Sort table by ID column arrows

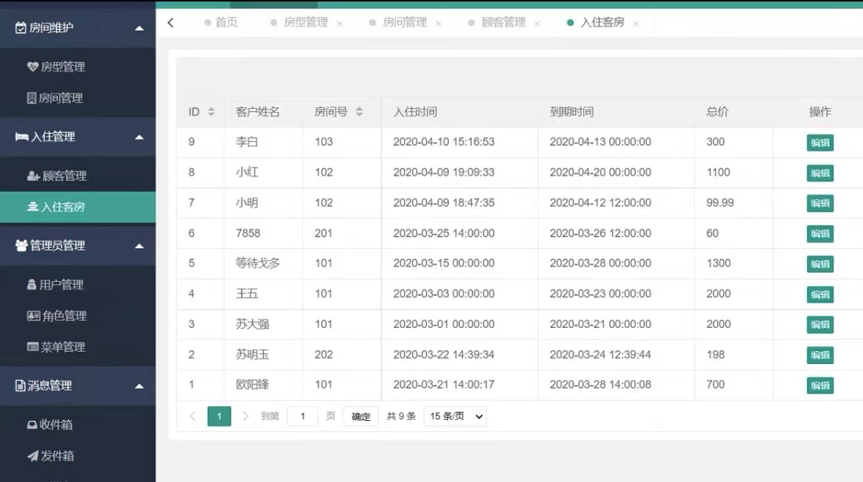211,112
